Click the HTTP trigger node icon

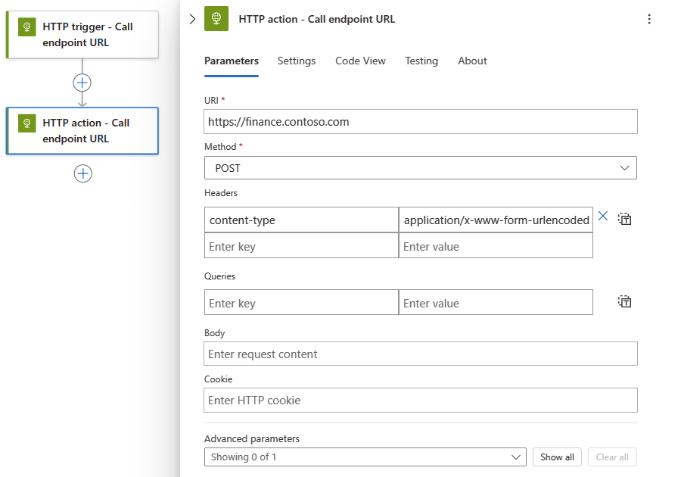click(x=27, y=26)
